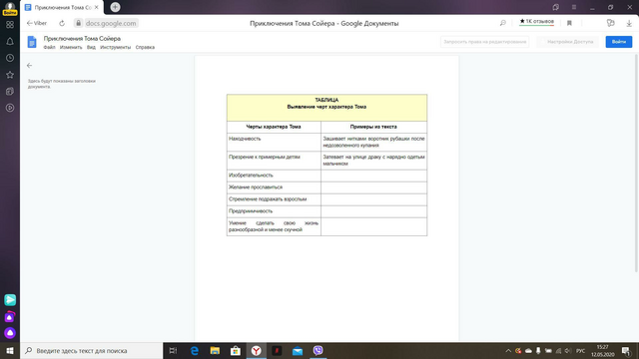
Task: Open the Yandex tableau grid icon in sidebar
Action: point(10,25)
